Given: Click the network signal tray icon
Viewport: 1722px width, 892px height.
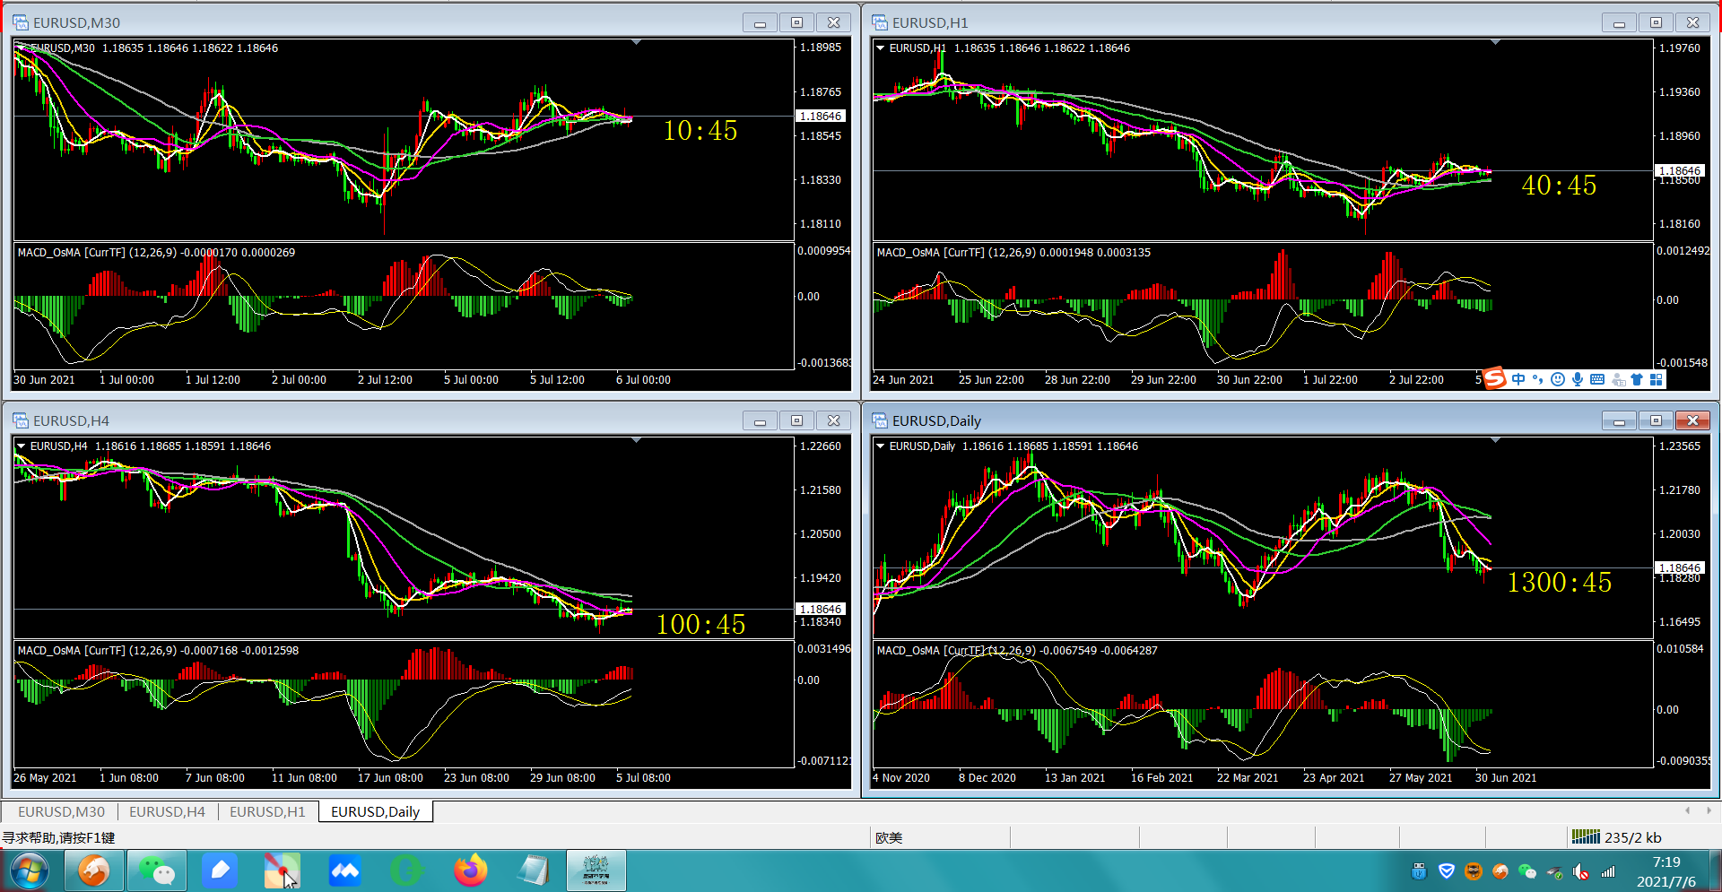Looking at the screenshot, I should 1608,871.
